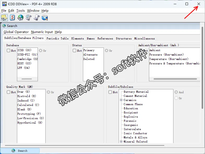Expand the Ceramics tree node
Viewport: 205px width, 154px height.
click(121, 100)
